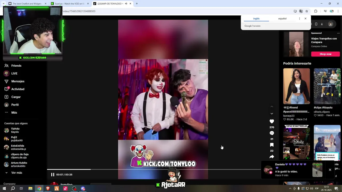Mute the GAMPI DE TONYLOO tab audio
Viewport: 342px width, 192px height.
coord(126,4)
